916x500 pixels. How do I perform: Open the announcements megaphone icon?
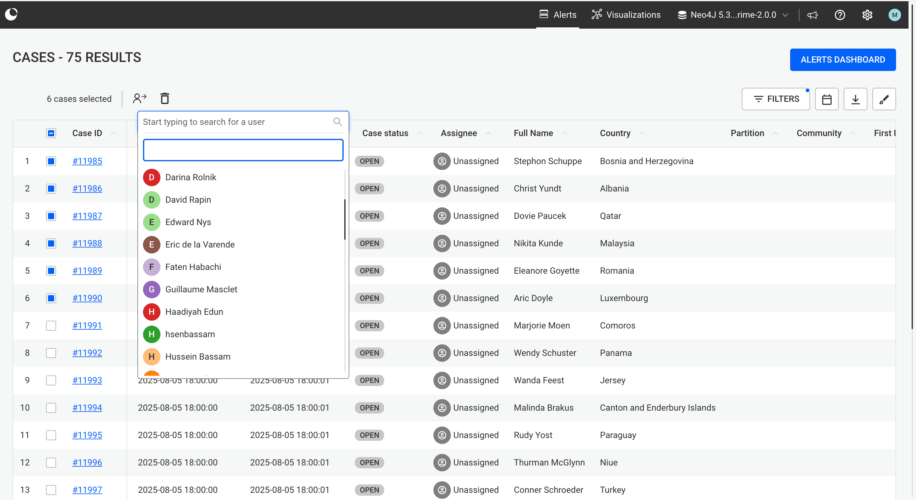point(812,15)
